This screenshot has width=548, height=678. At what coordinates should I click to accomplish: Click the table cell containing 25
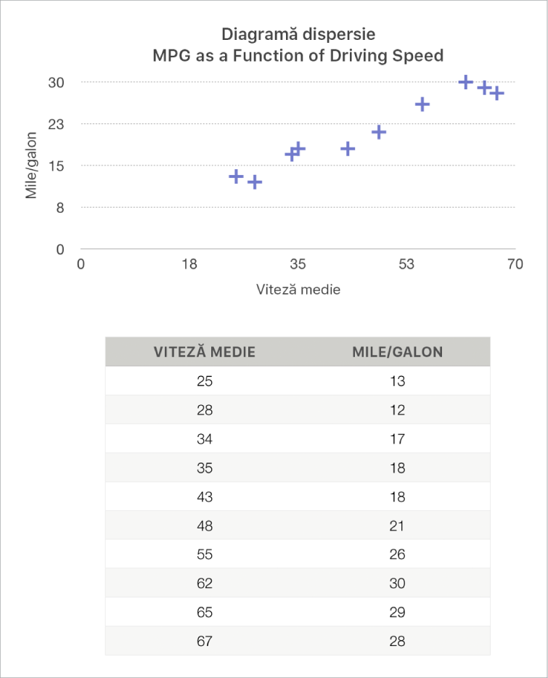click(205, 381)
